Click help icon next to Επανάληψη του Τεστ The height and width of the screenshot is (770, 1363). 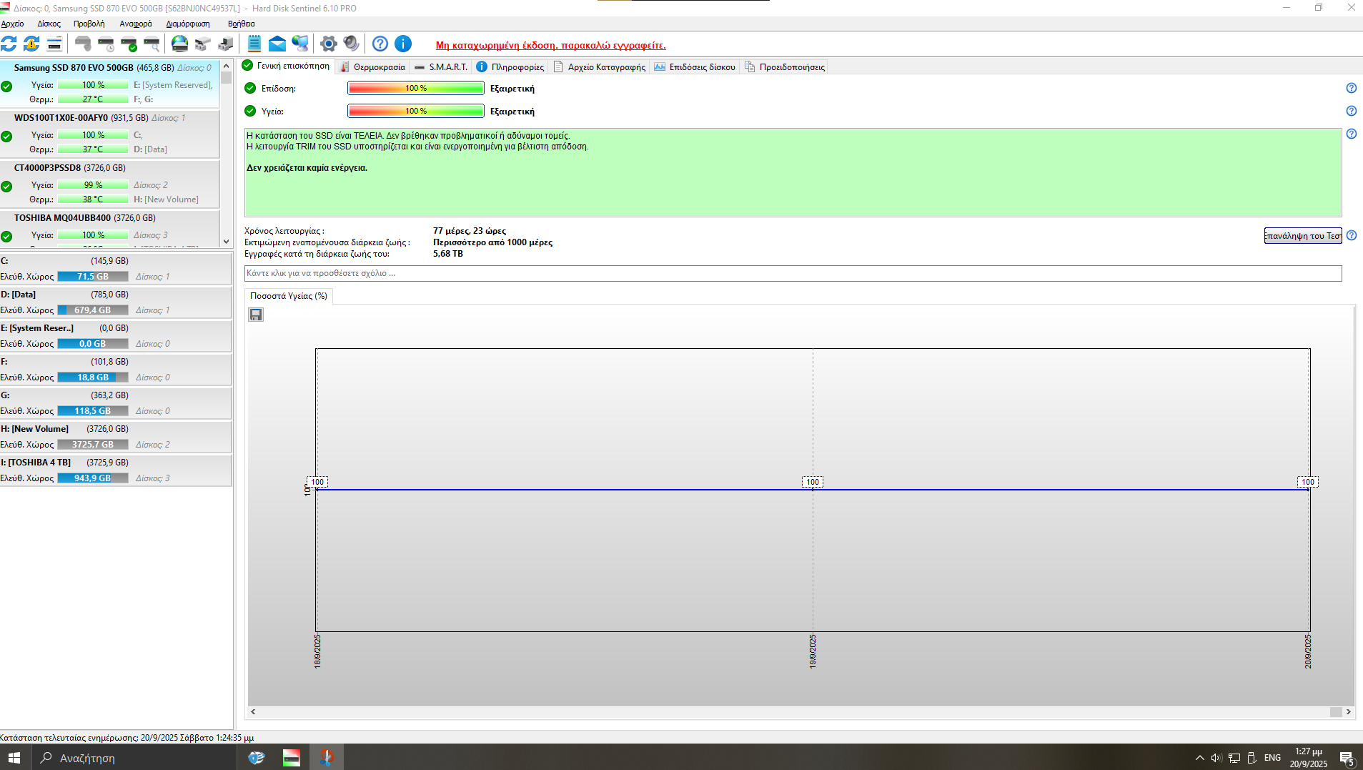click(1351, 235)
